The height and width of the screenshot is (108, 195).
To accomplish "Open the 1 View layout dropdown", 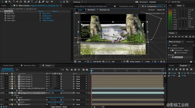I will coord(149,61).
